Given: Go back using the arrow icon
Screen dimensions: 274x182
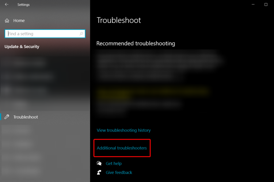Looking at the screenshot, I should pos(7,4).
